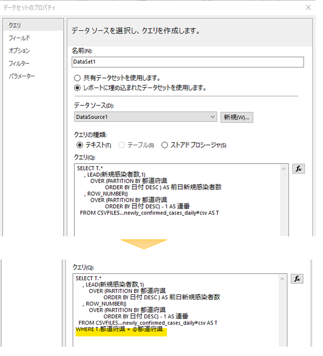The height and width of the screenshot is (356, 323).
Task: Choose ストアド プロシージャ as the query type
Action: tap(165, 145)
